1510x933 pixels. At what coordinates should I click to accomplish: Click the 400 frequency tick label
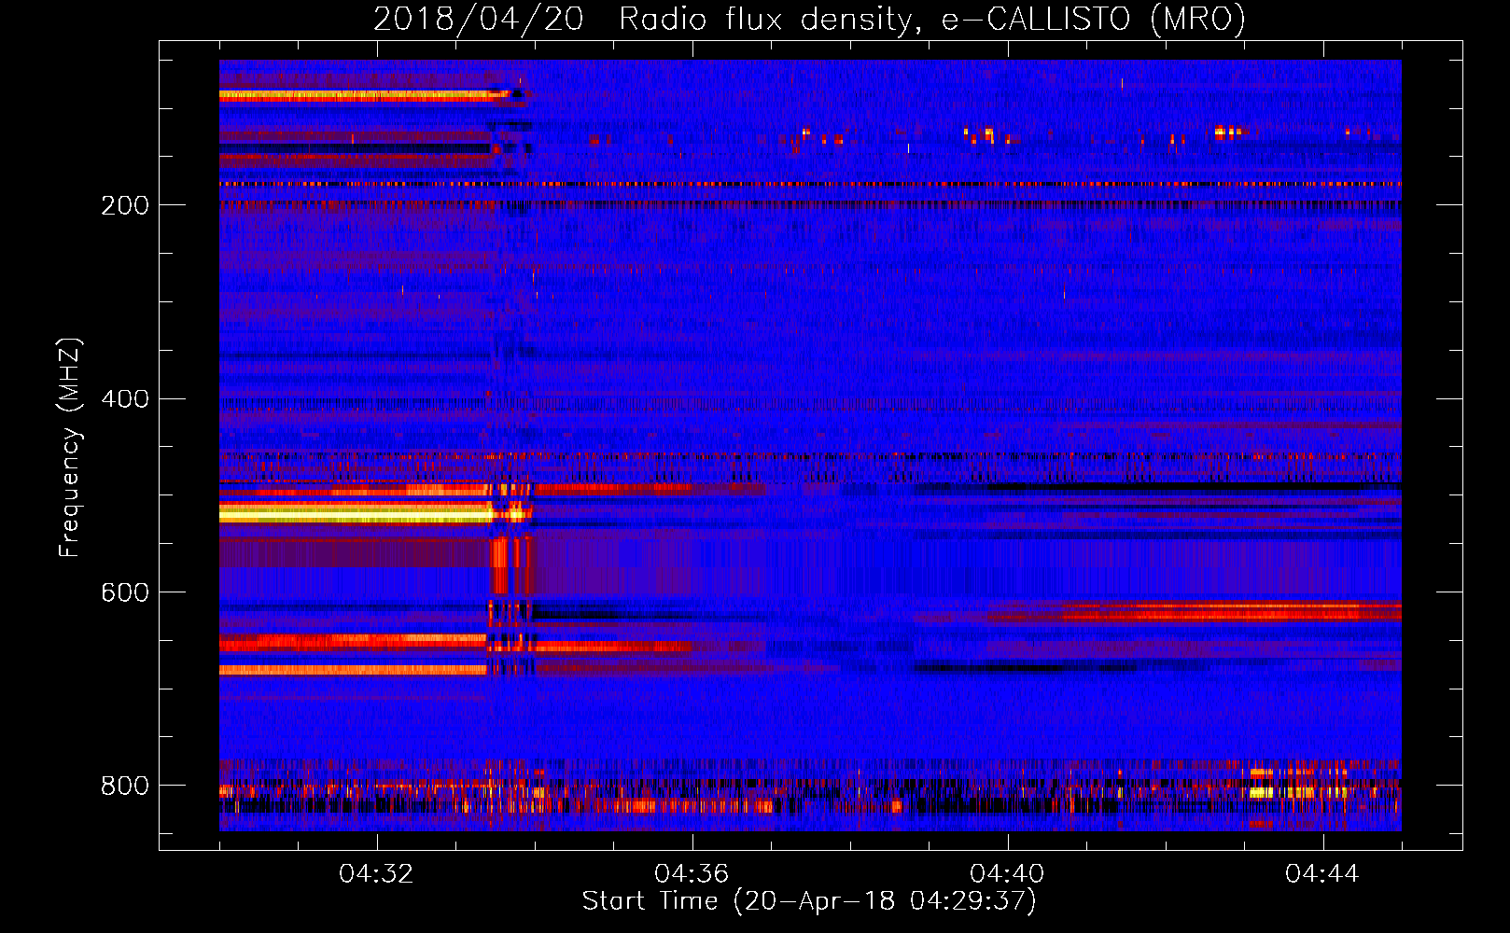tap(125, 399)
